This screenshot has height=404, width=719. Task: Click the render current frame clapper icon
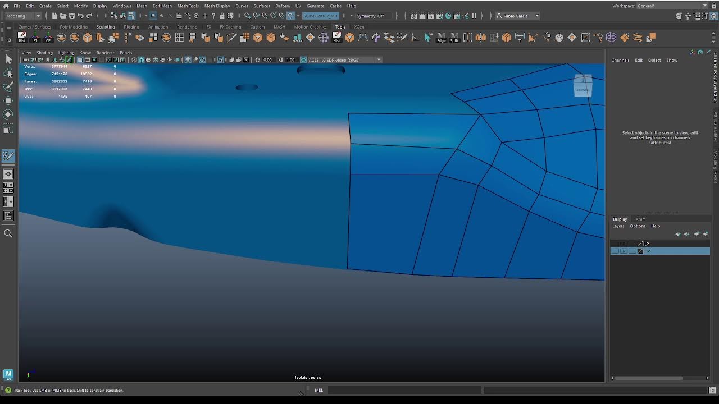point(422,16)
